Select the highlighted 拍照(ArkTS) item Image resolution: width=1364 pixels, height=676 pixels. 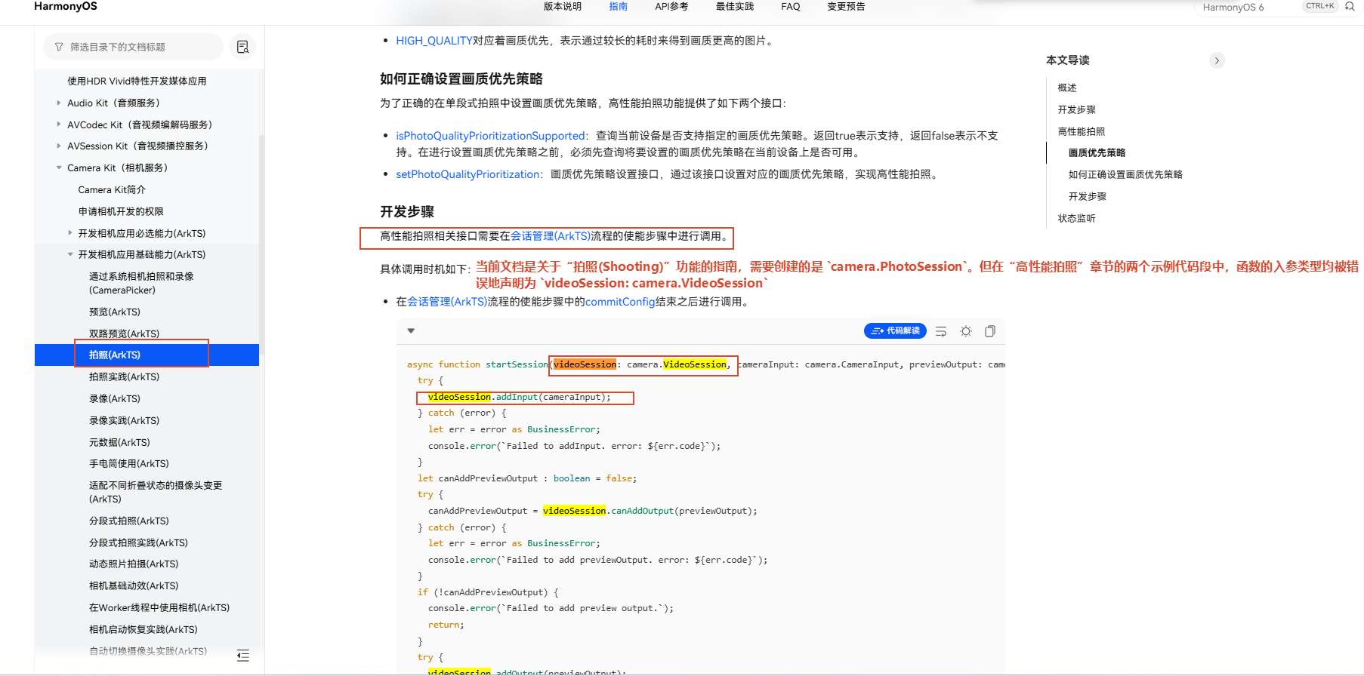147,355
